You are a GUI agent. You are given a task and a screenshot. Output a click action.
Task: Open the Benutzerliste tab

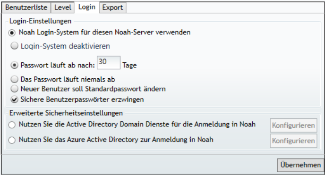26,8
